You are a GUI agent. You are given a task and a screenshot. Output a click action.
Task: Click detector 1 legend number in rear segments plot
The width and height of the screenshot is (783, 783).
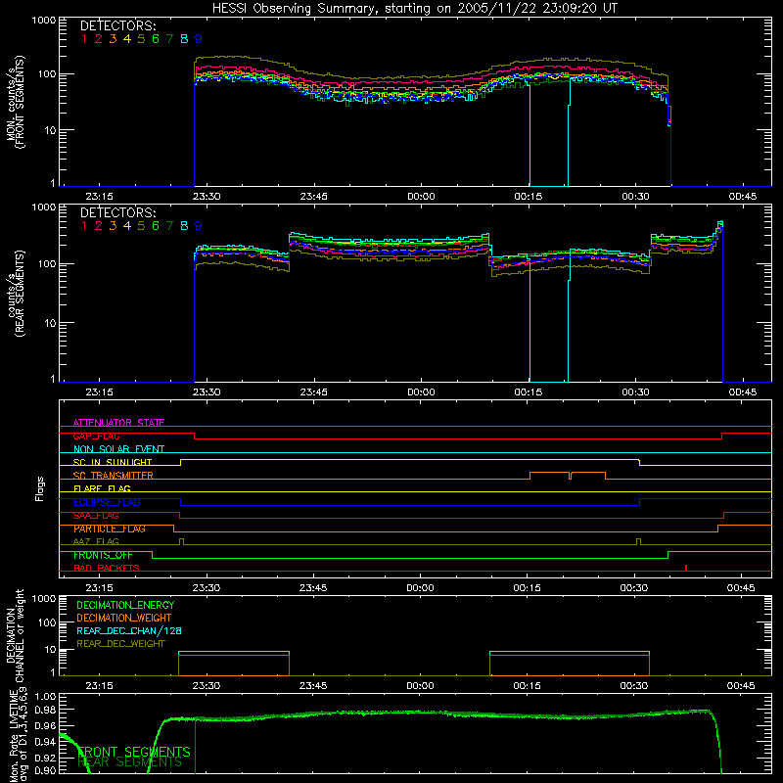point(84,226)
